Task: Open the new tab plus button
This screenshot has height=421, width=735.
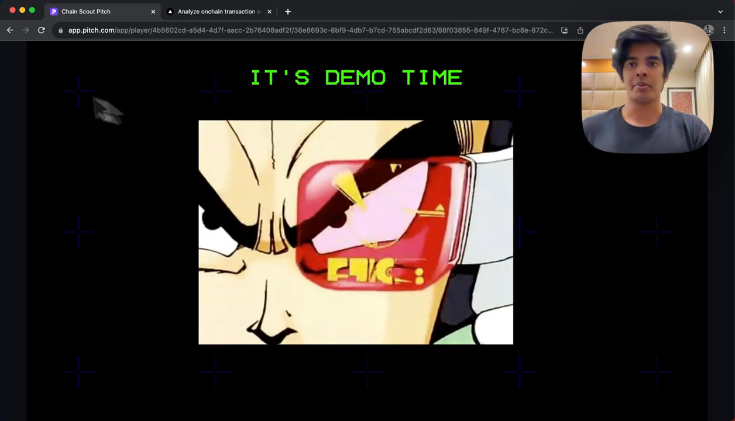Action: pos(287,11)
